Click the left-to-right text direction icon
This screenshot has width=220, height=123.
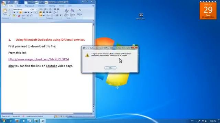[41, 15]
